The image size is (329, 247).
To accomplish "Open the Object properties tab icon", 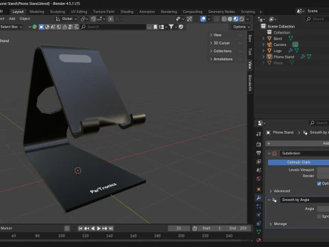I will [258, 189].
